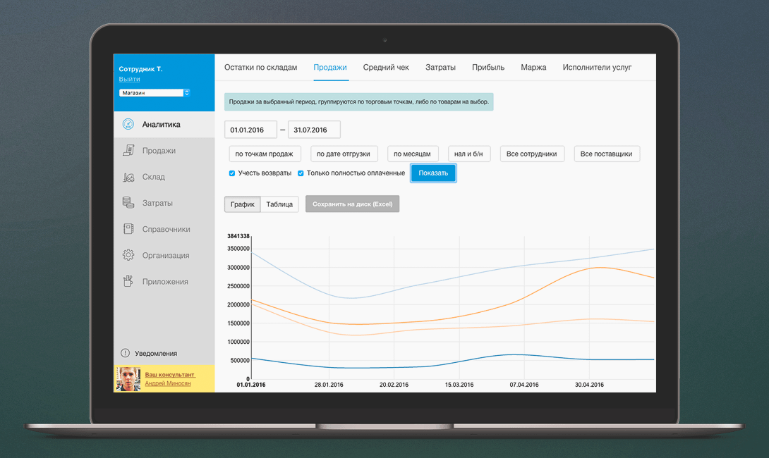769x458 pixels.
Task: Open the Уведомления exclamation icon
Action: click(x=125, y=353)
